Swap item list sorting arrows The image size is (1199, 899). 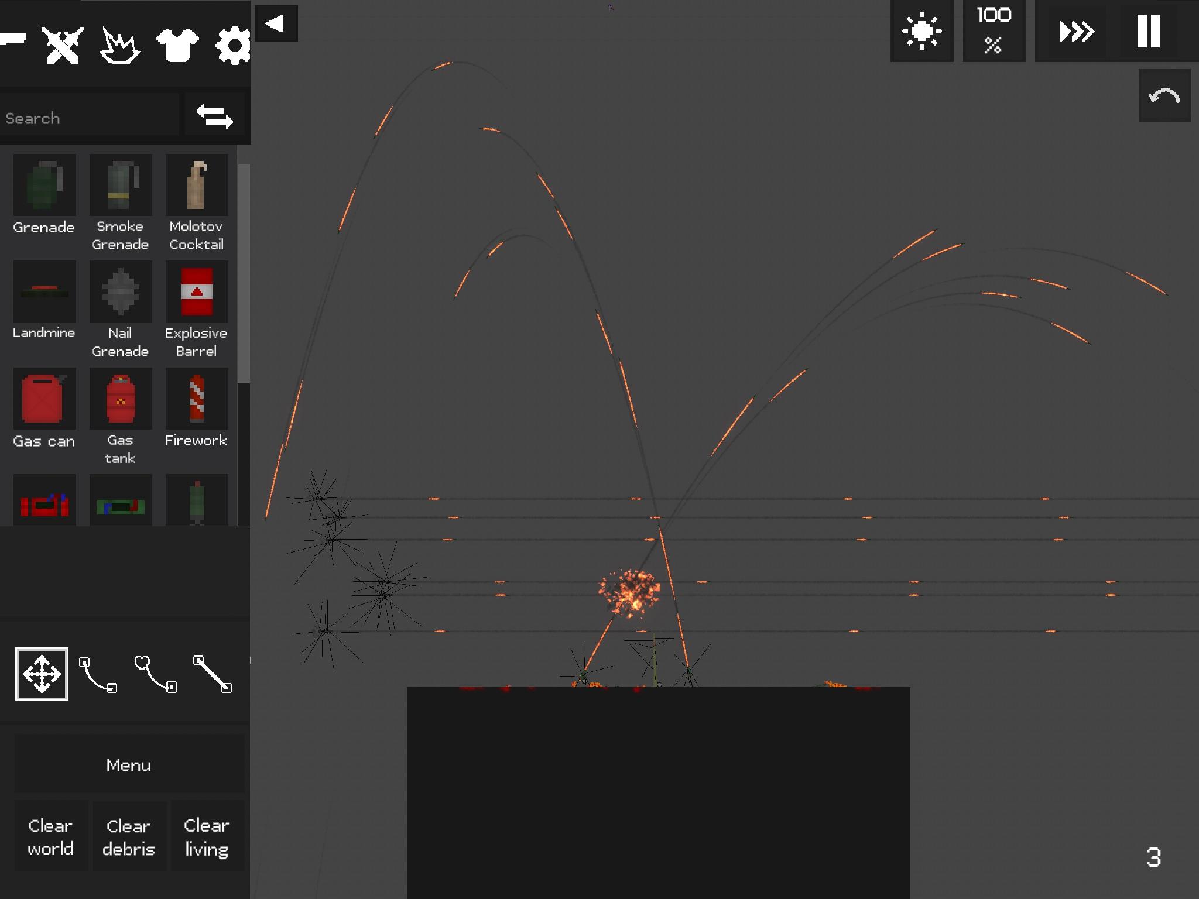click(214, 115)
